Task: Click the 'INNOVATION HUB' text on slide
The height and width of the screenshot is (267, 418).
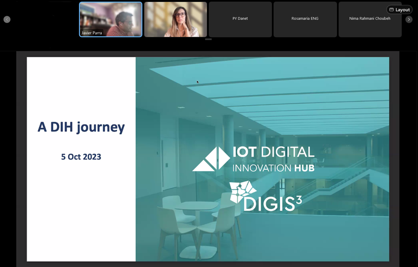Action: [x=273, y=168]
